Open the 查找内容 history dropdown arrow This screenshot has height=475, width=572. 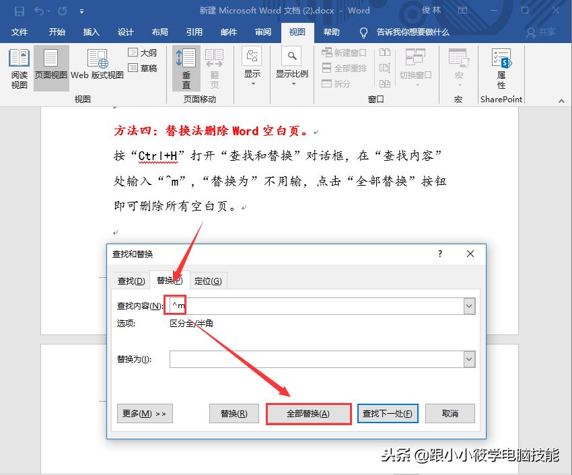[x=469, y=305]
